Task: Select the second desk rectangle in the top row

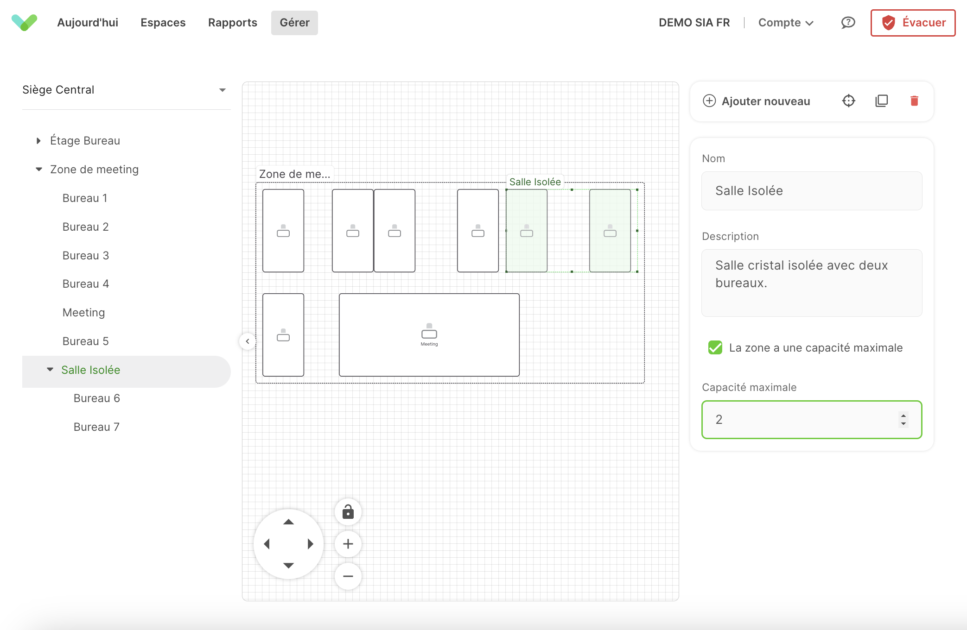Action: (x=353, y=231)
